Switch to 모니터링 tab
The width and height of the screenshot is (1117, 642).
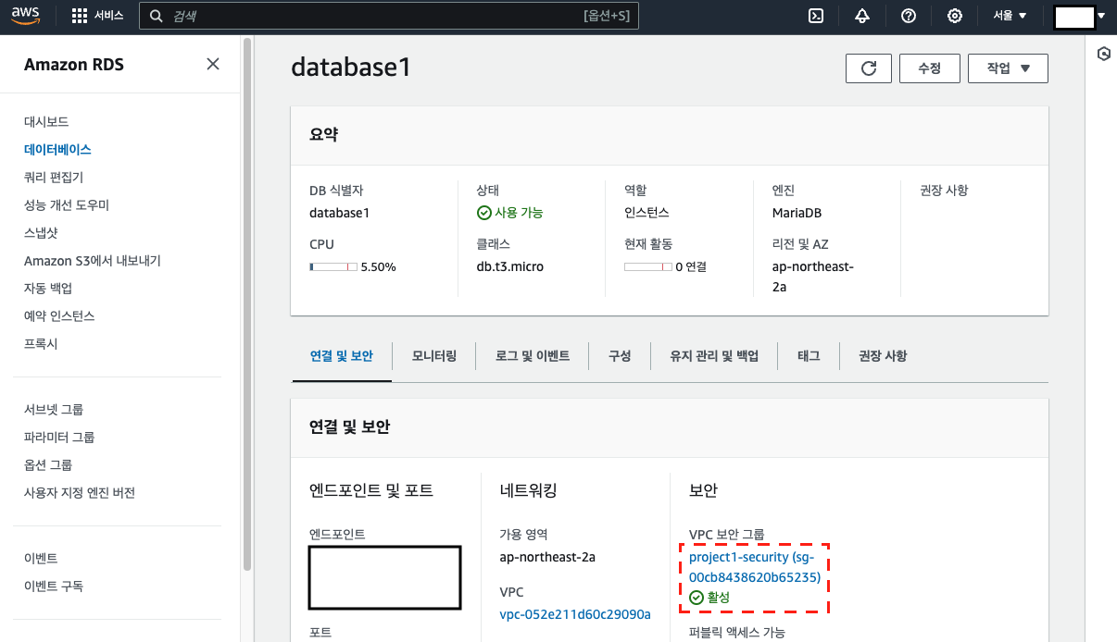tap(434, 356)
